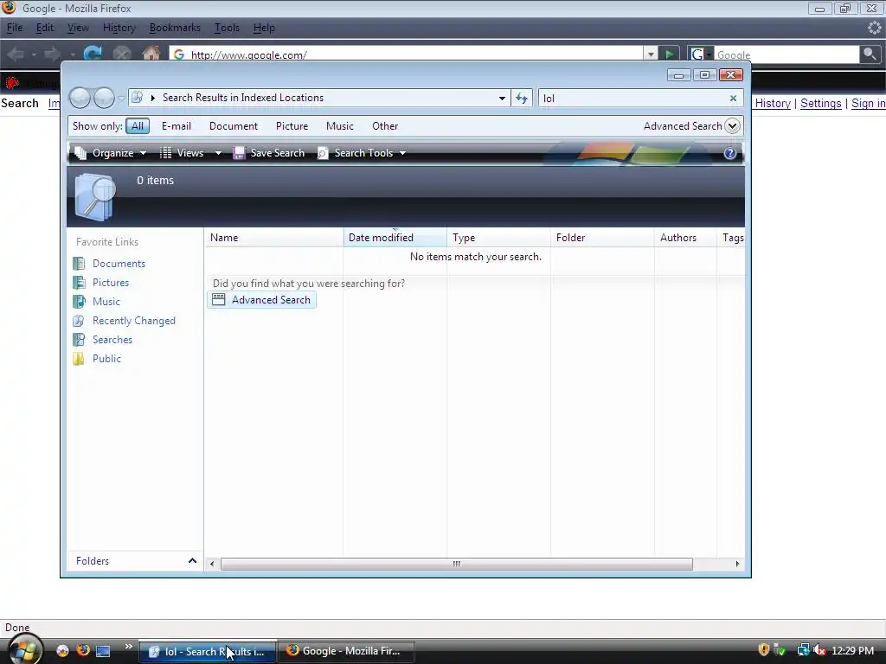Filter results to Document
Image resolution: width=886 pixels, height=664 pixels.
(234, 126)
